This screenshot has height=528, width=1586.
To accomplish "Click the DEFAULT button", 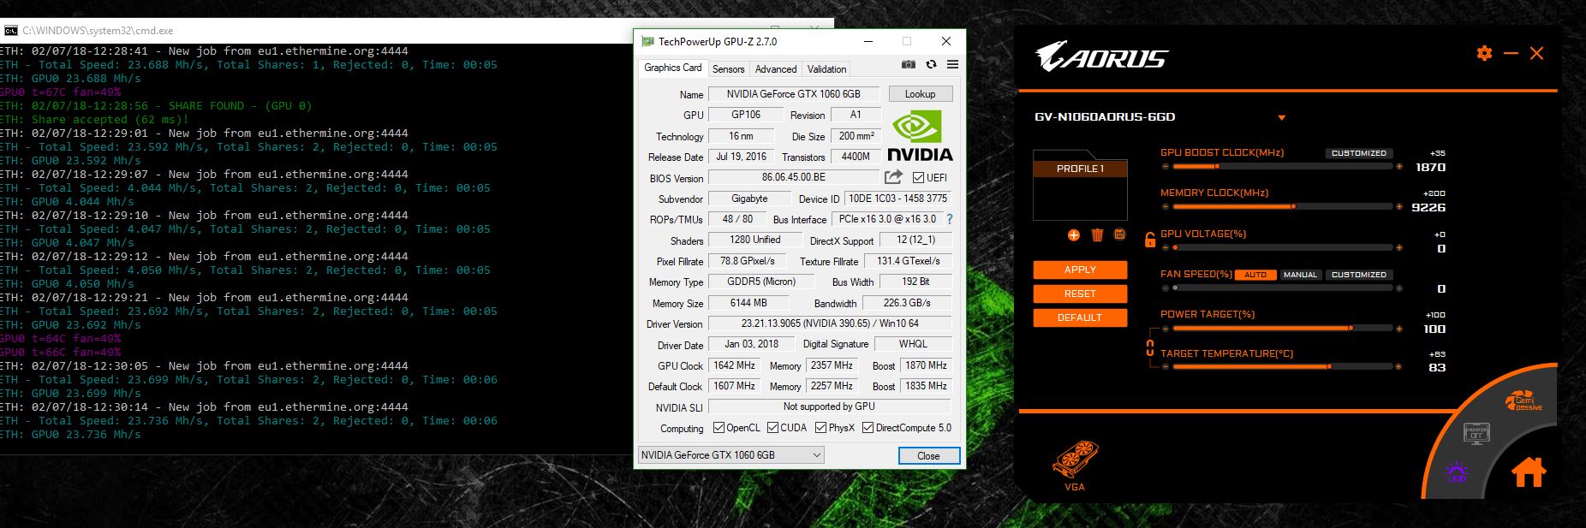I will 1080,317.
